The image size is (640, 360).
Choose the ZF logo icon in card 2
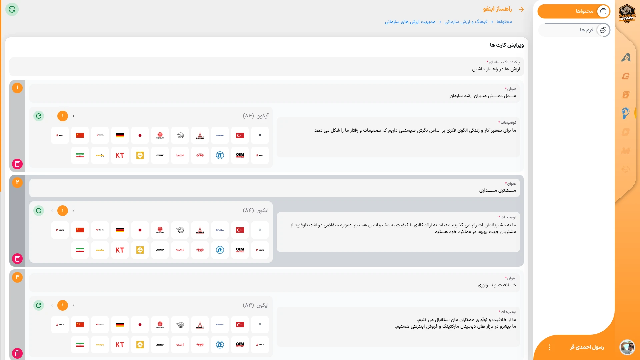click(220, 250)
